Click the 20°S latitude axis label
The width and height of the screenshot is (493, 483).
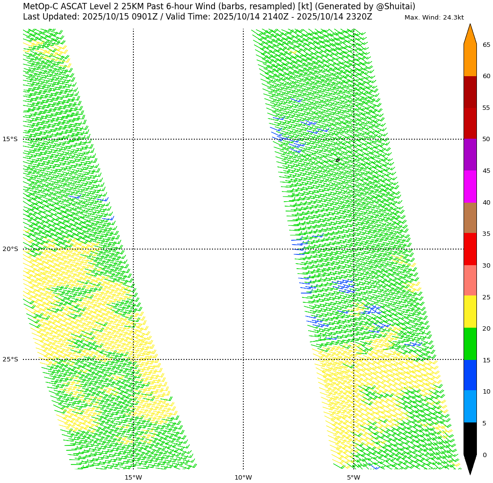(x=10, y=249)
